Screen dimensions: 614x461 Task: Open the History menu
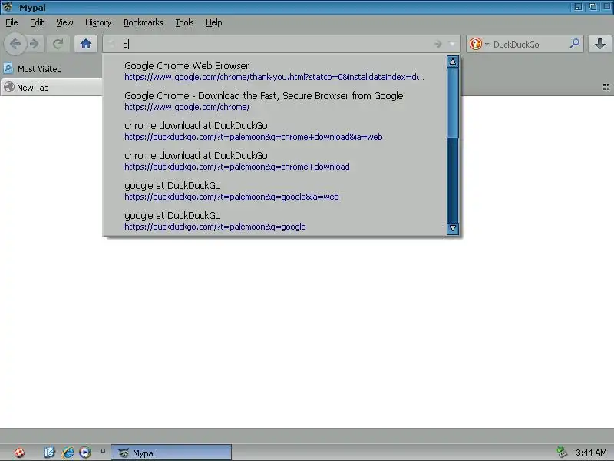point(98,23)
